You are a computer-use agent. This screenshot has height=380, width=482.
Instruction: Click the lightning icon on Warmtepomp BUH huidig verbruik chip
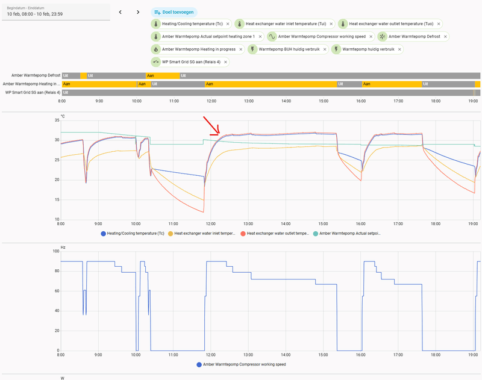[x=252, y=49]
